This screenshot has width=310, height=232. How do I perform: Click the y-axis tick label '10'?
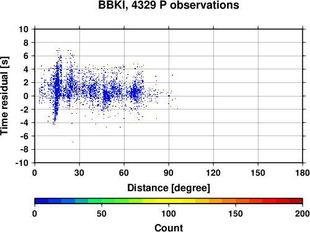coord(24,29)
